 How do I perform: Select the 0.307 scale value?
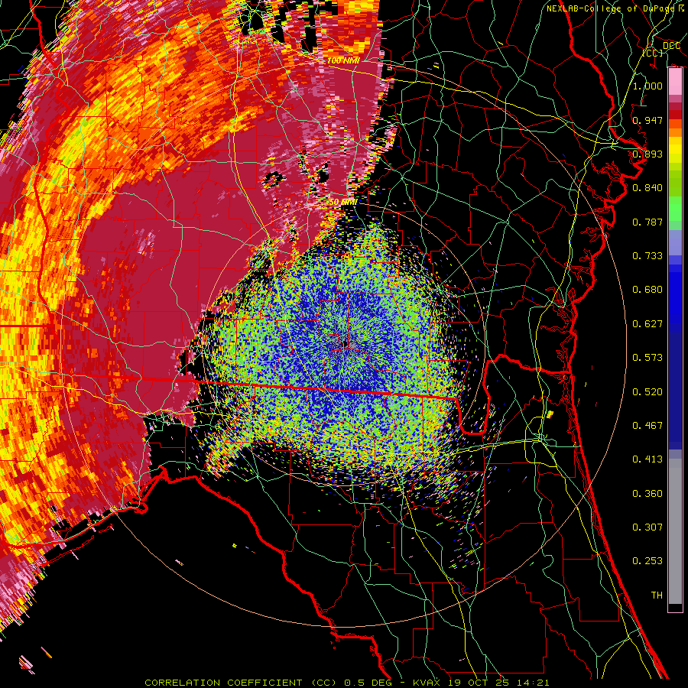(647, 527)
